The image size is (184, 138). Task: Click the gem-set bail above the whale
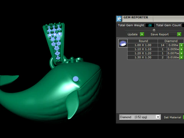(54, 43)
